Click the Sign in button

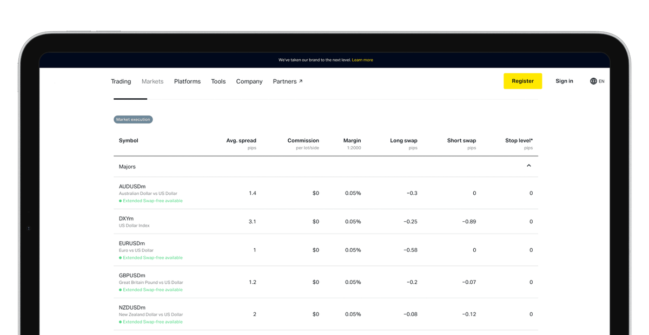[x=564, y=81]
